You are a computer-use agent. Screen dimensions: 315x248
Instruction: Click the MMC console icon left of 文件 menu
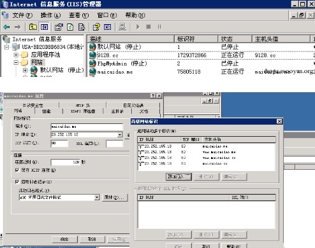[5, 15]
